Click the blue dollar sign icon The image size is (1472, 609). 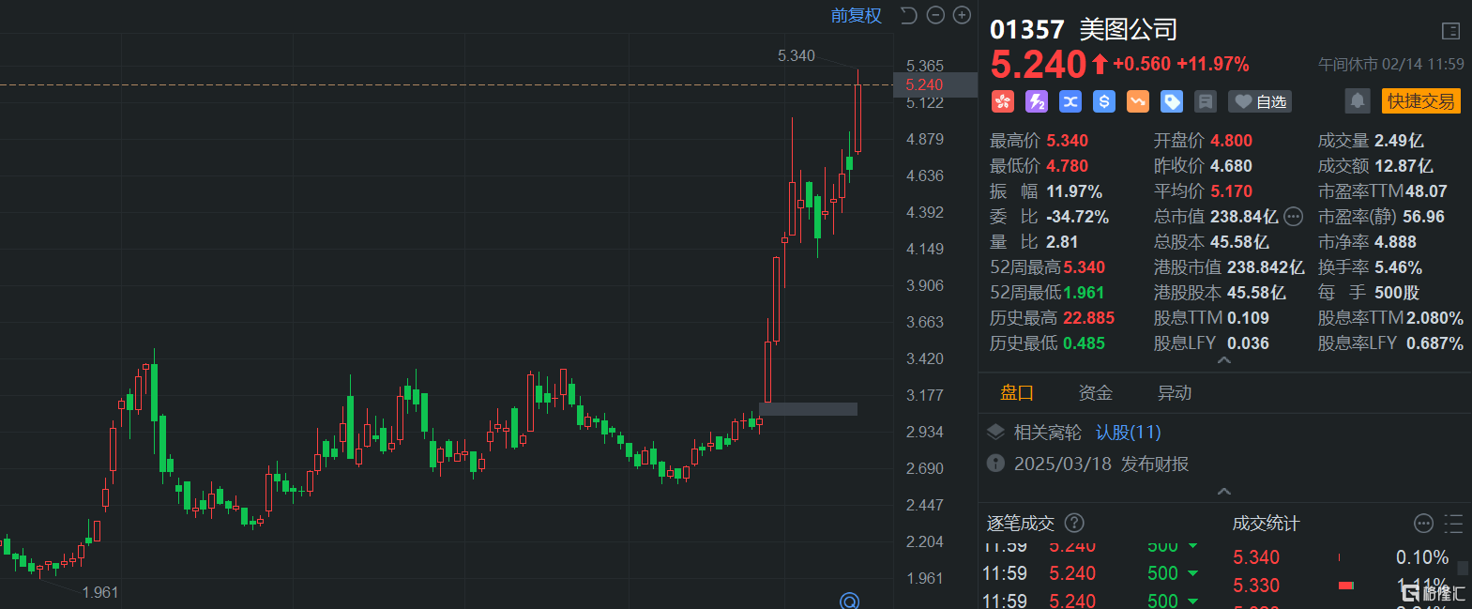pyautogui.click(x=1103, y=101)
